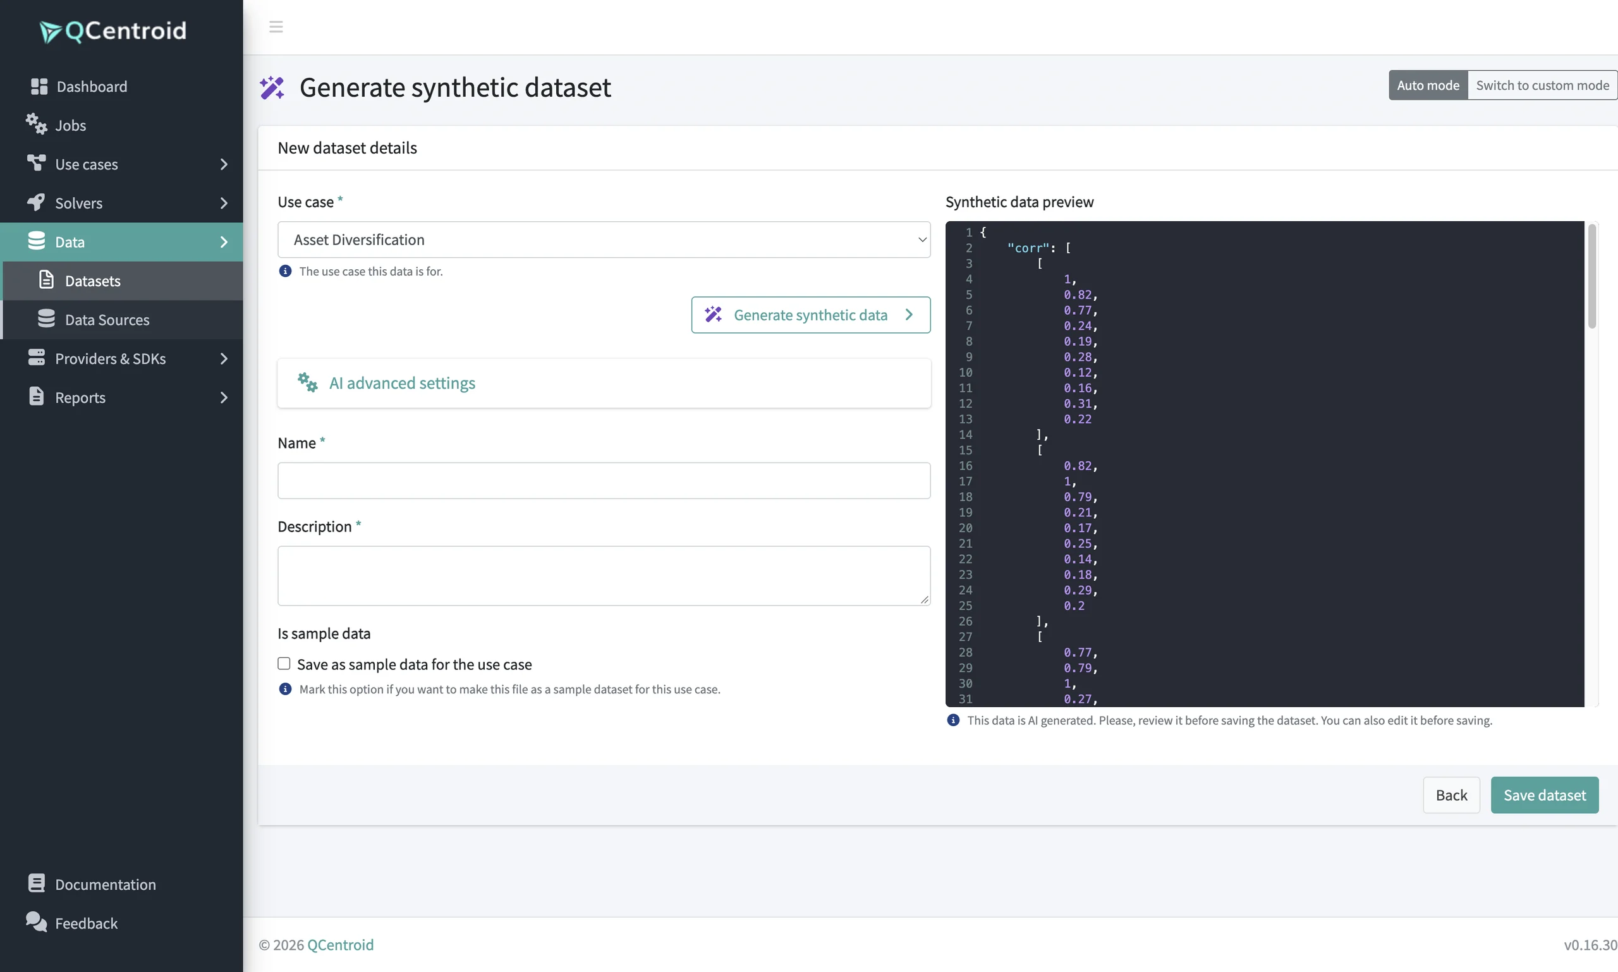Click the QCentroid logo
Image resolution: width=1618 pixels, height=972 pixels.
point(113,31)
